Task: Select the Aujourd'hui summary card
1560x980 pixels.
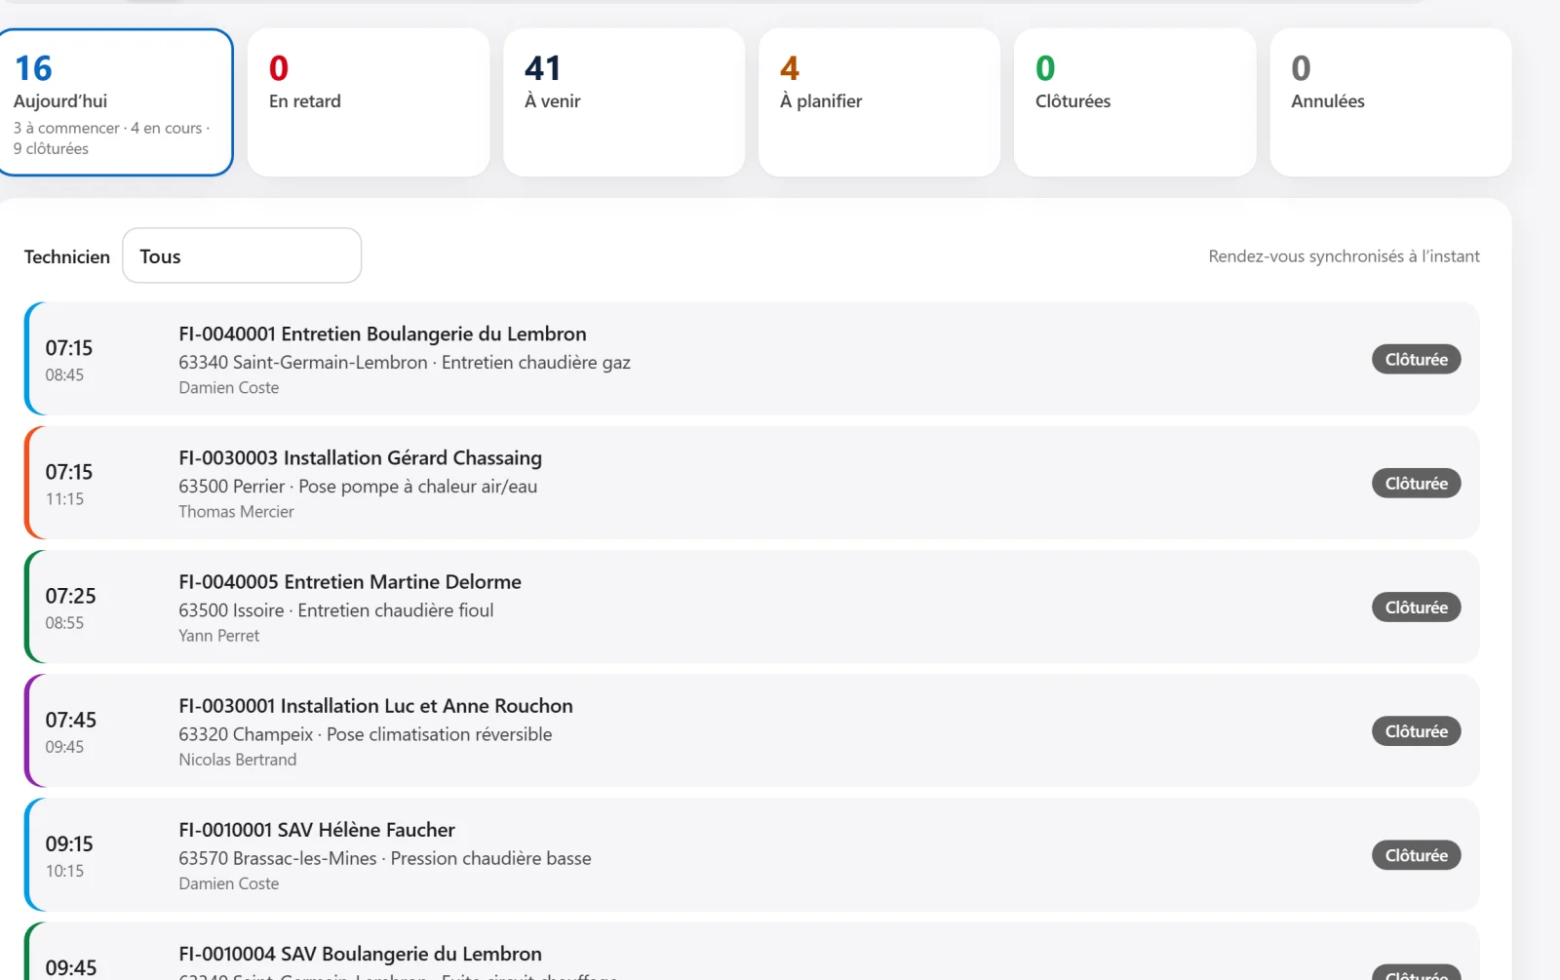Action: pyautogui.click(x=115, y=102)
